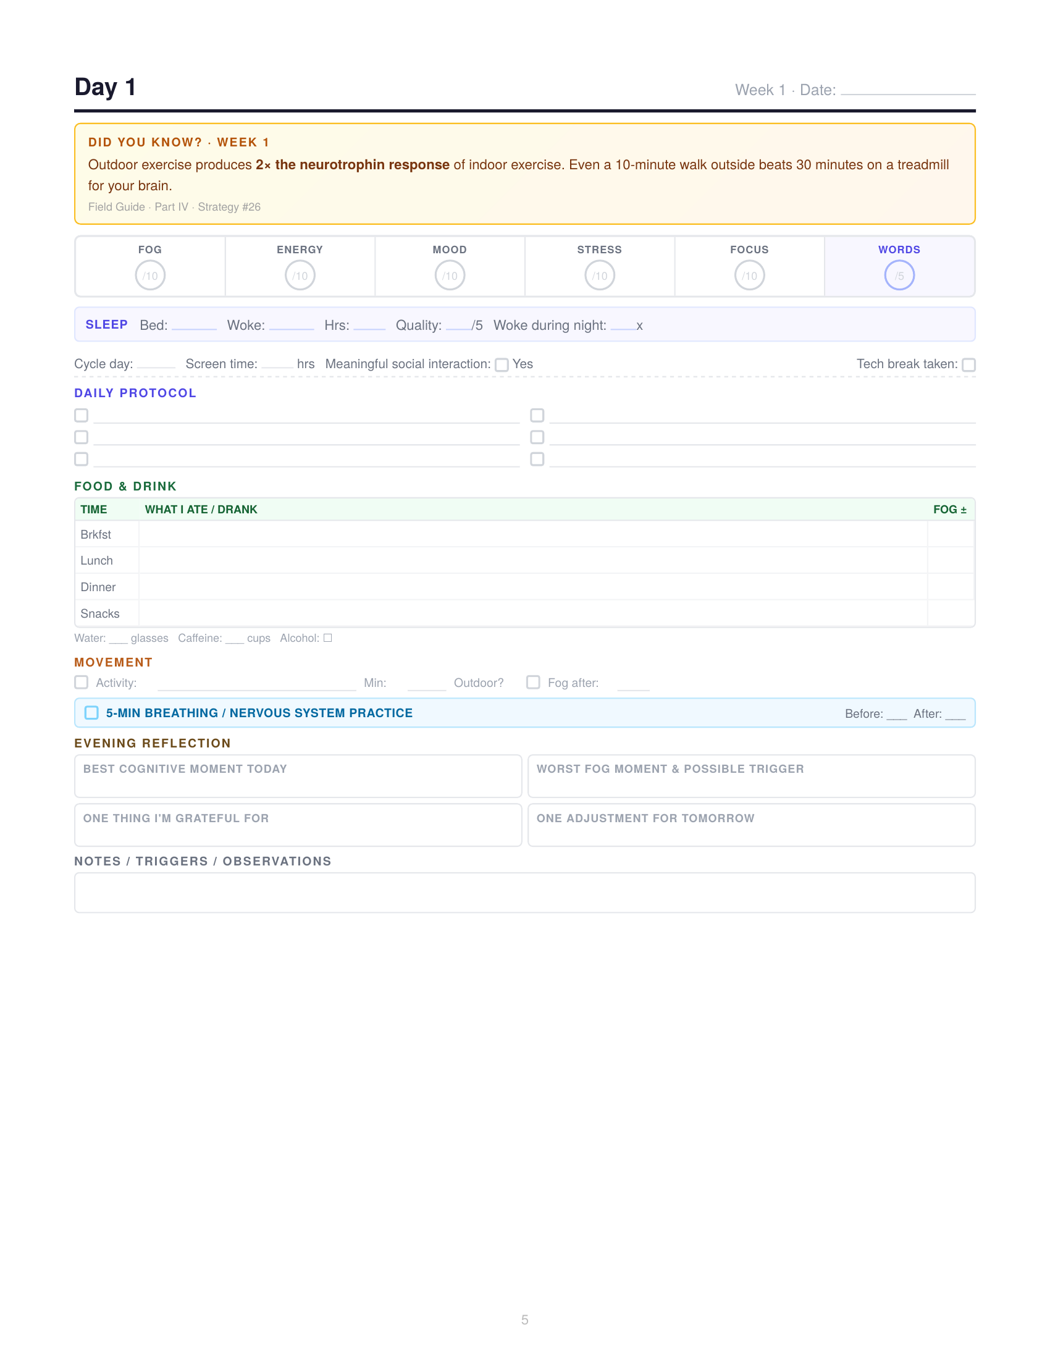Screen dimensions: 1050x1359
Task: Tick the Alcohol checkbox
Action: [328, 639]
